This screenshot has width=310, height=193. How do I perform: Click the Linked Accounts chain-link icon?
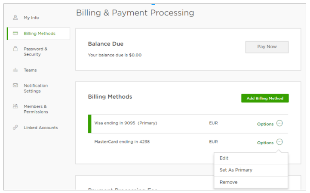click(15, 128)
